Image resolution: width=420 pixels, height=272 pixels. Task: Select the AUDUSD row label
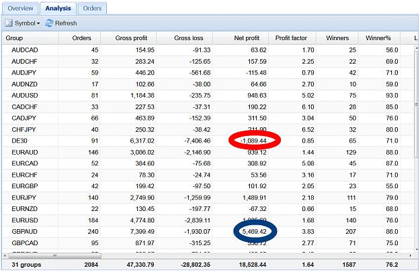pos(25,95)
